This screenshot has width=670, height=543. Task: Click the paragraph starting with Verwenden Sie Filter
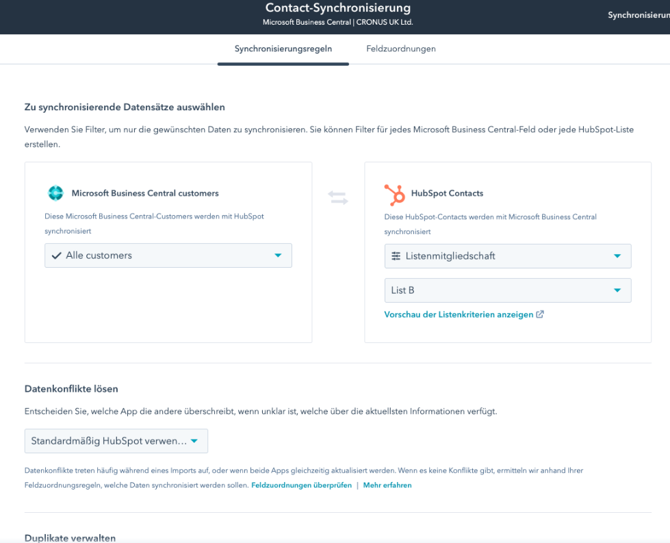(329, 137)
